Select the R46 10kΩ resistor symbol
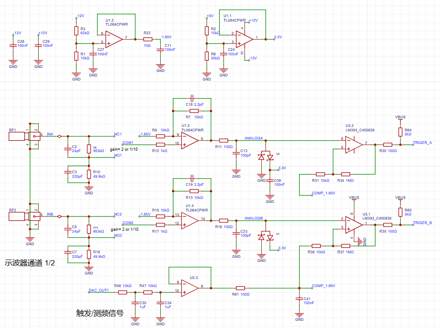The image size is (440, 328). (122, 292)
